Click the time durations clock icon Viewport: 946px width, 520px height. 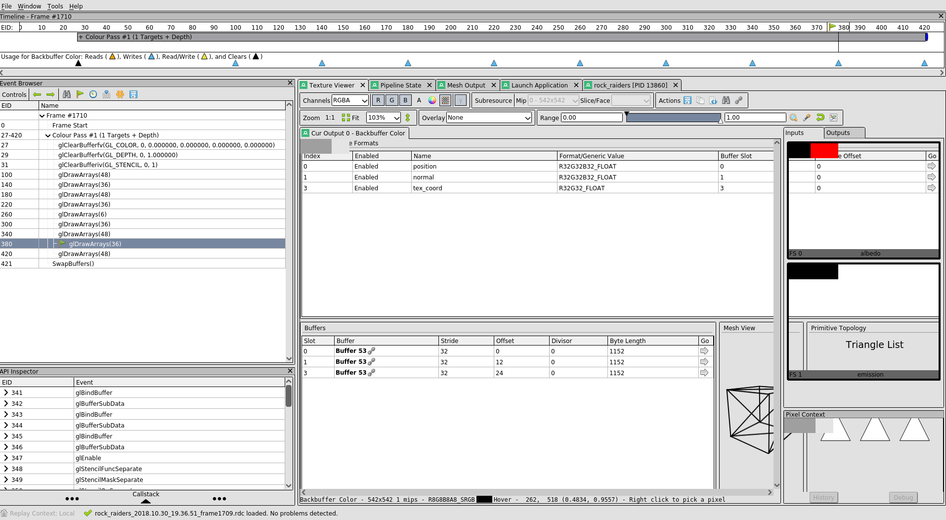click(x=93, y=94)
